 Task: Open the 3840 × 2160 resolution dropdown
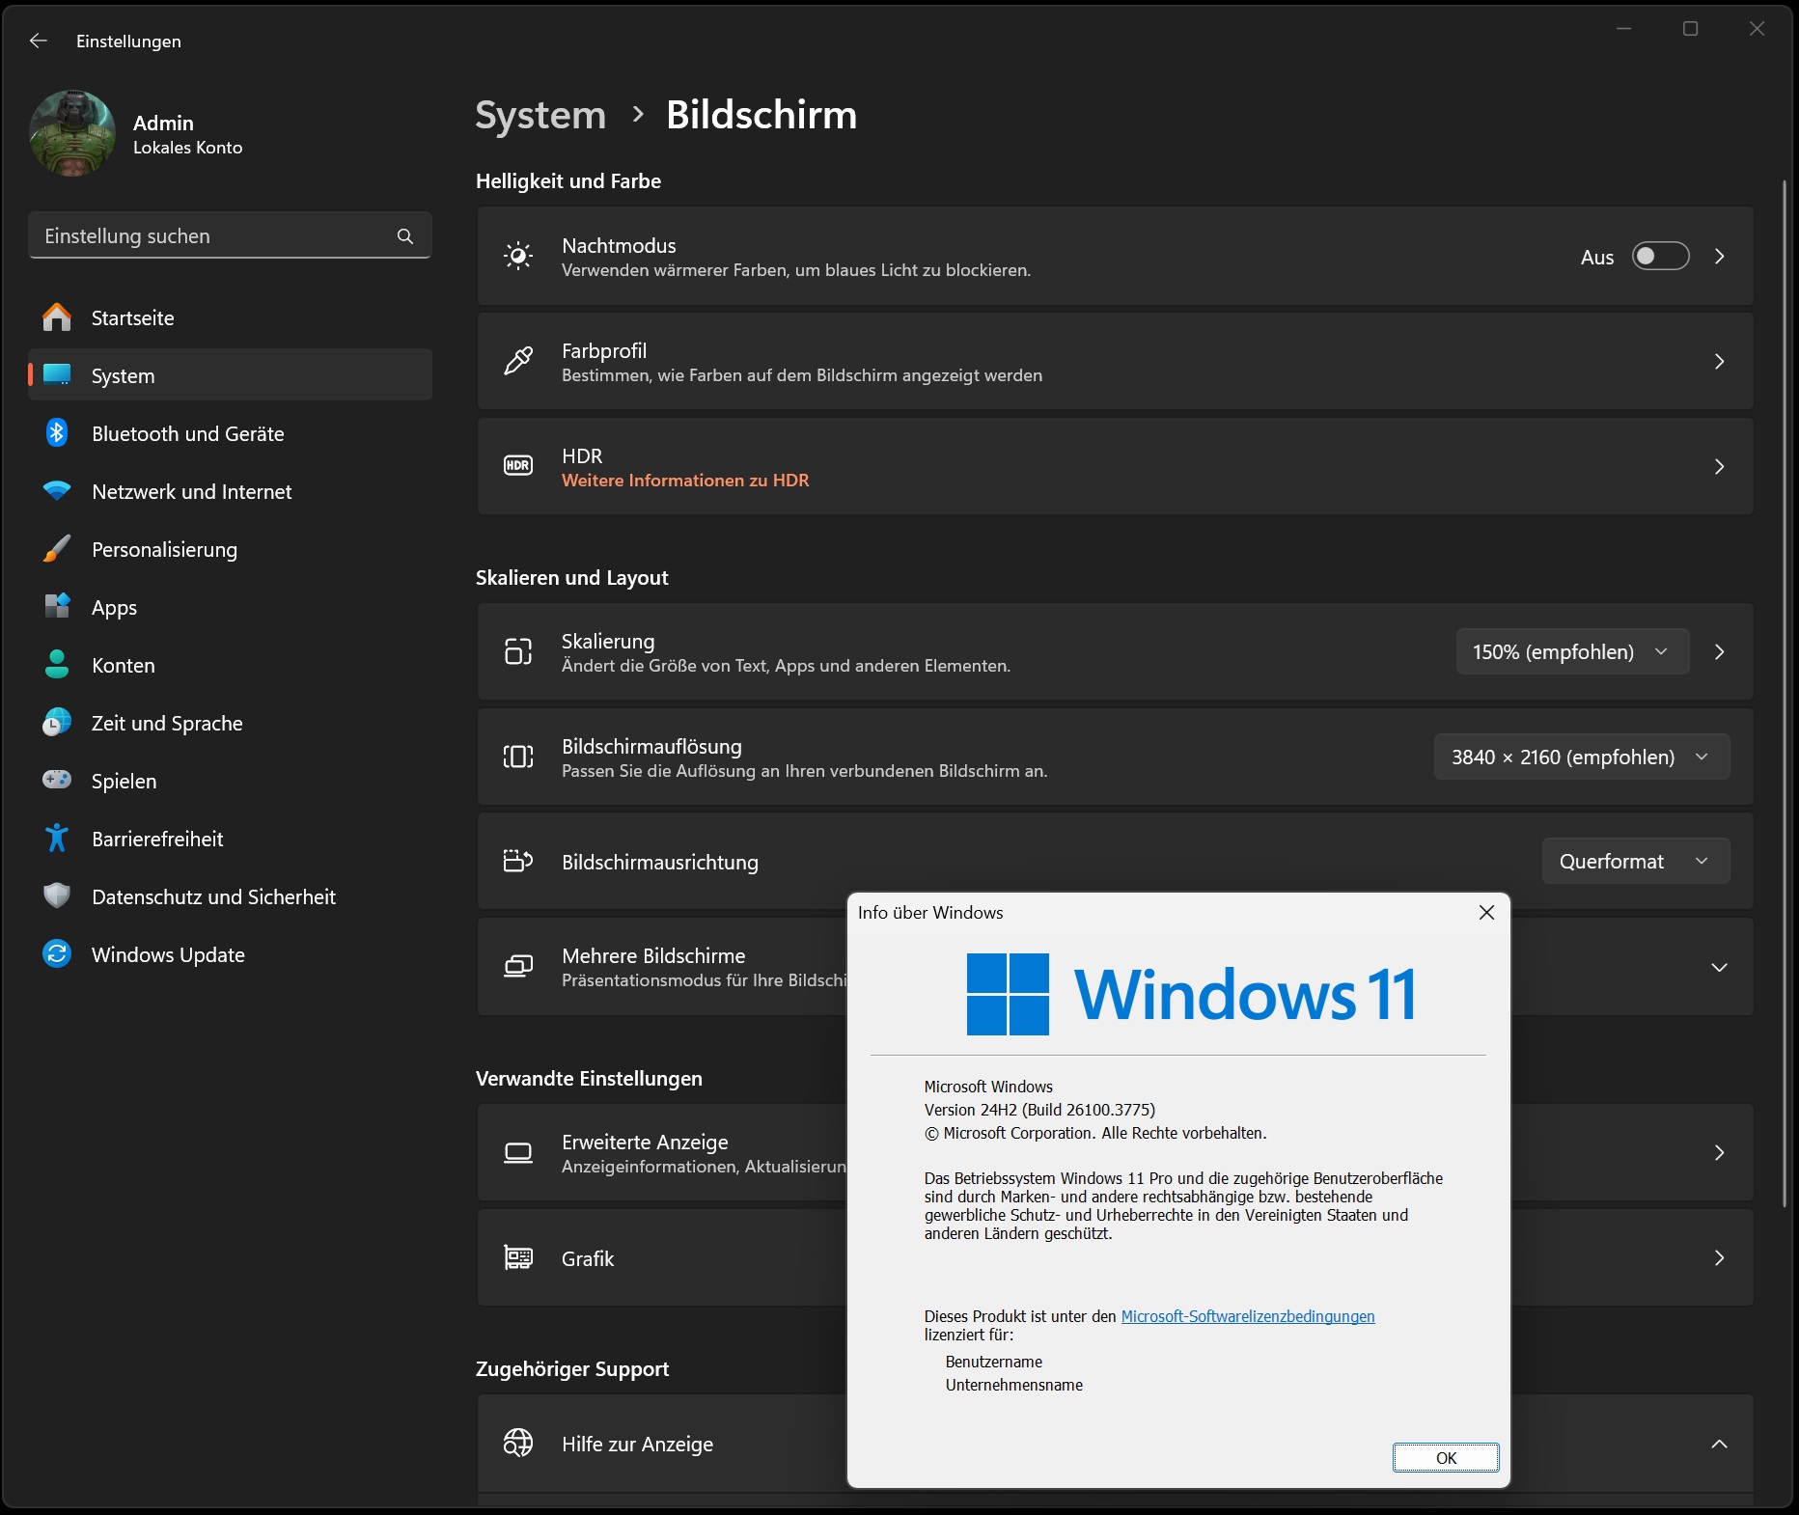(1582, 757)
